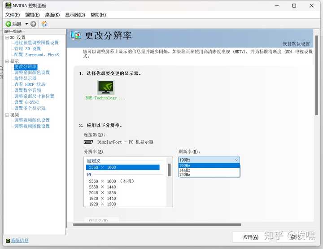Open 查看 HDCP 状态 page
This screenshot has height=249, width=323.
pos(30,84)
